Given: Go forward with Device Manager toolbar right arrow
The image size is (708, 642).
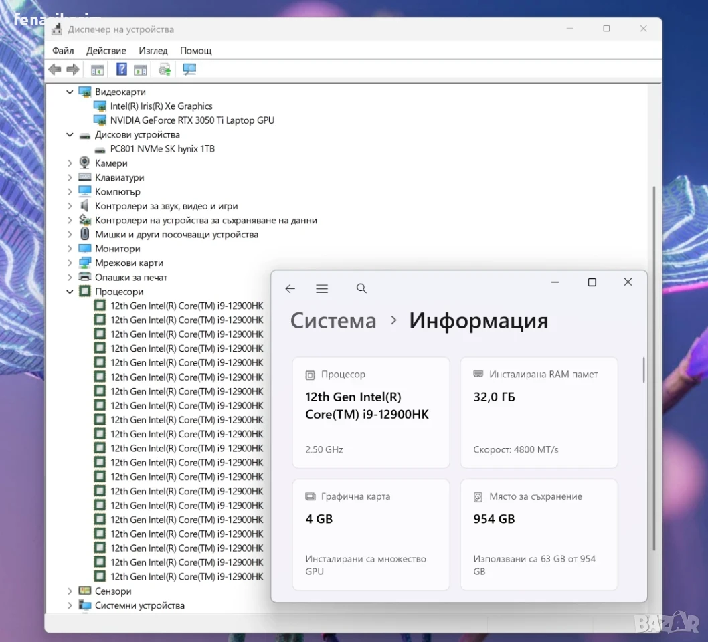Looking at the screenshot, I should [73, 70].
